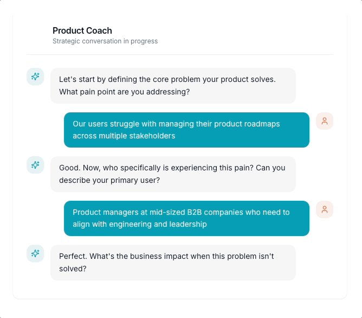Select the line starting "Product managers at mid-sized"

(x=181, y=212)
